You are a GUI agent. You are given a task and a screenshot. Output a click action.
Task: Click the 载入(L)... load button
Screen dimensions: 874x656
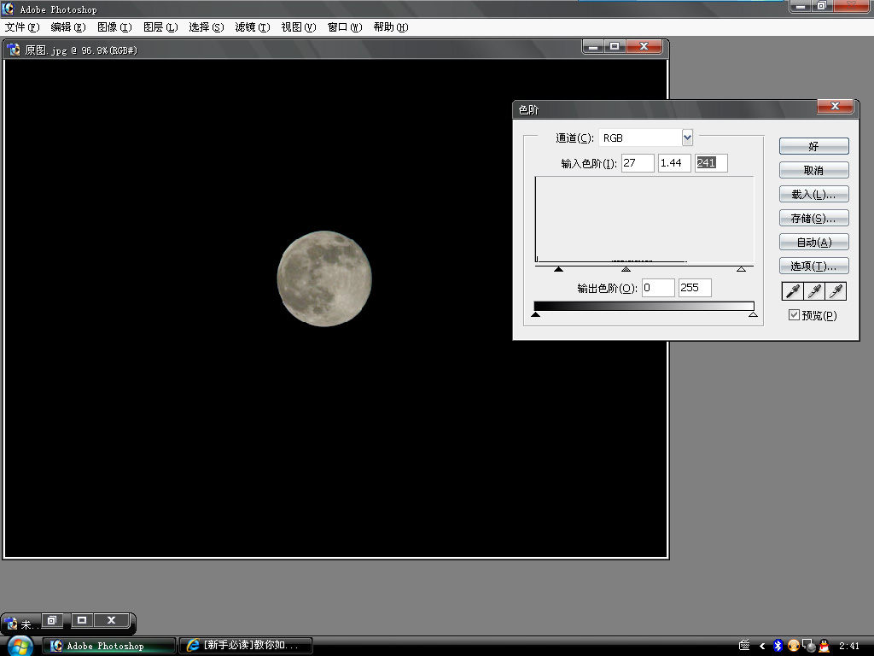[x=813, y=194]
